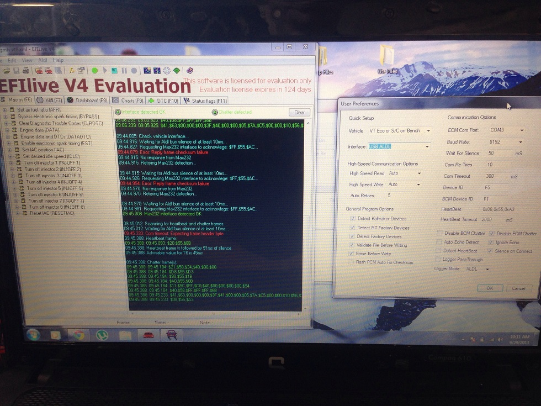
Task: Uncheck Validate File Before Writing
Action: coord(352,245)
